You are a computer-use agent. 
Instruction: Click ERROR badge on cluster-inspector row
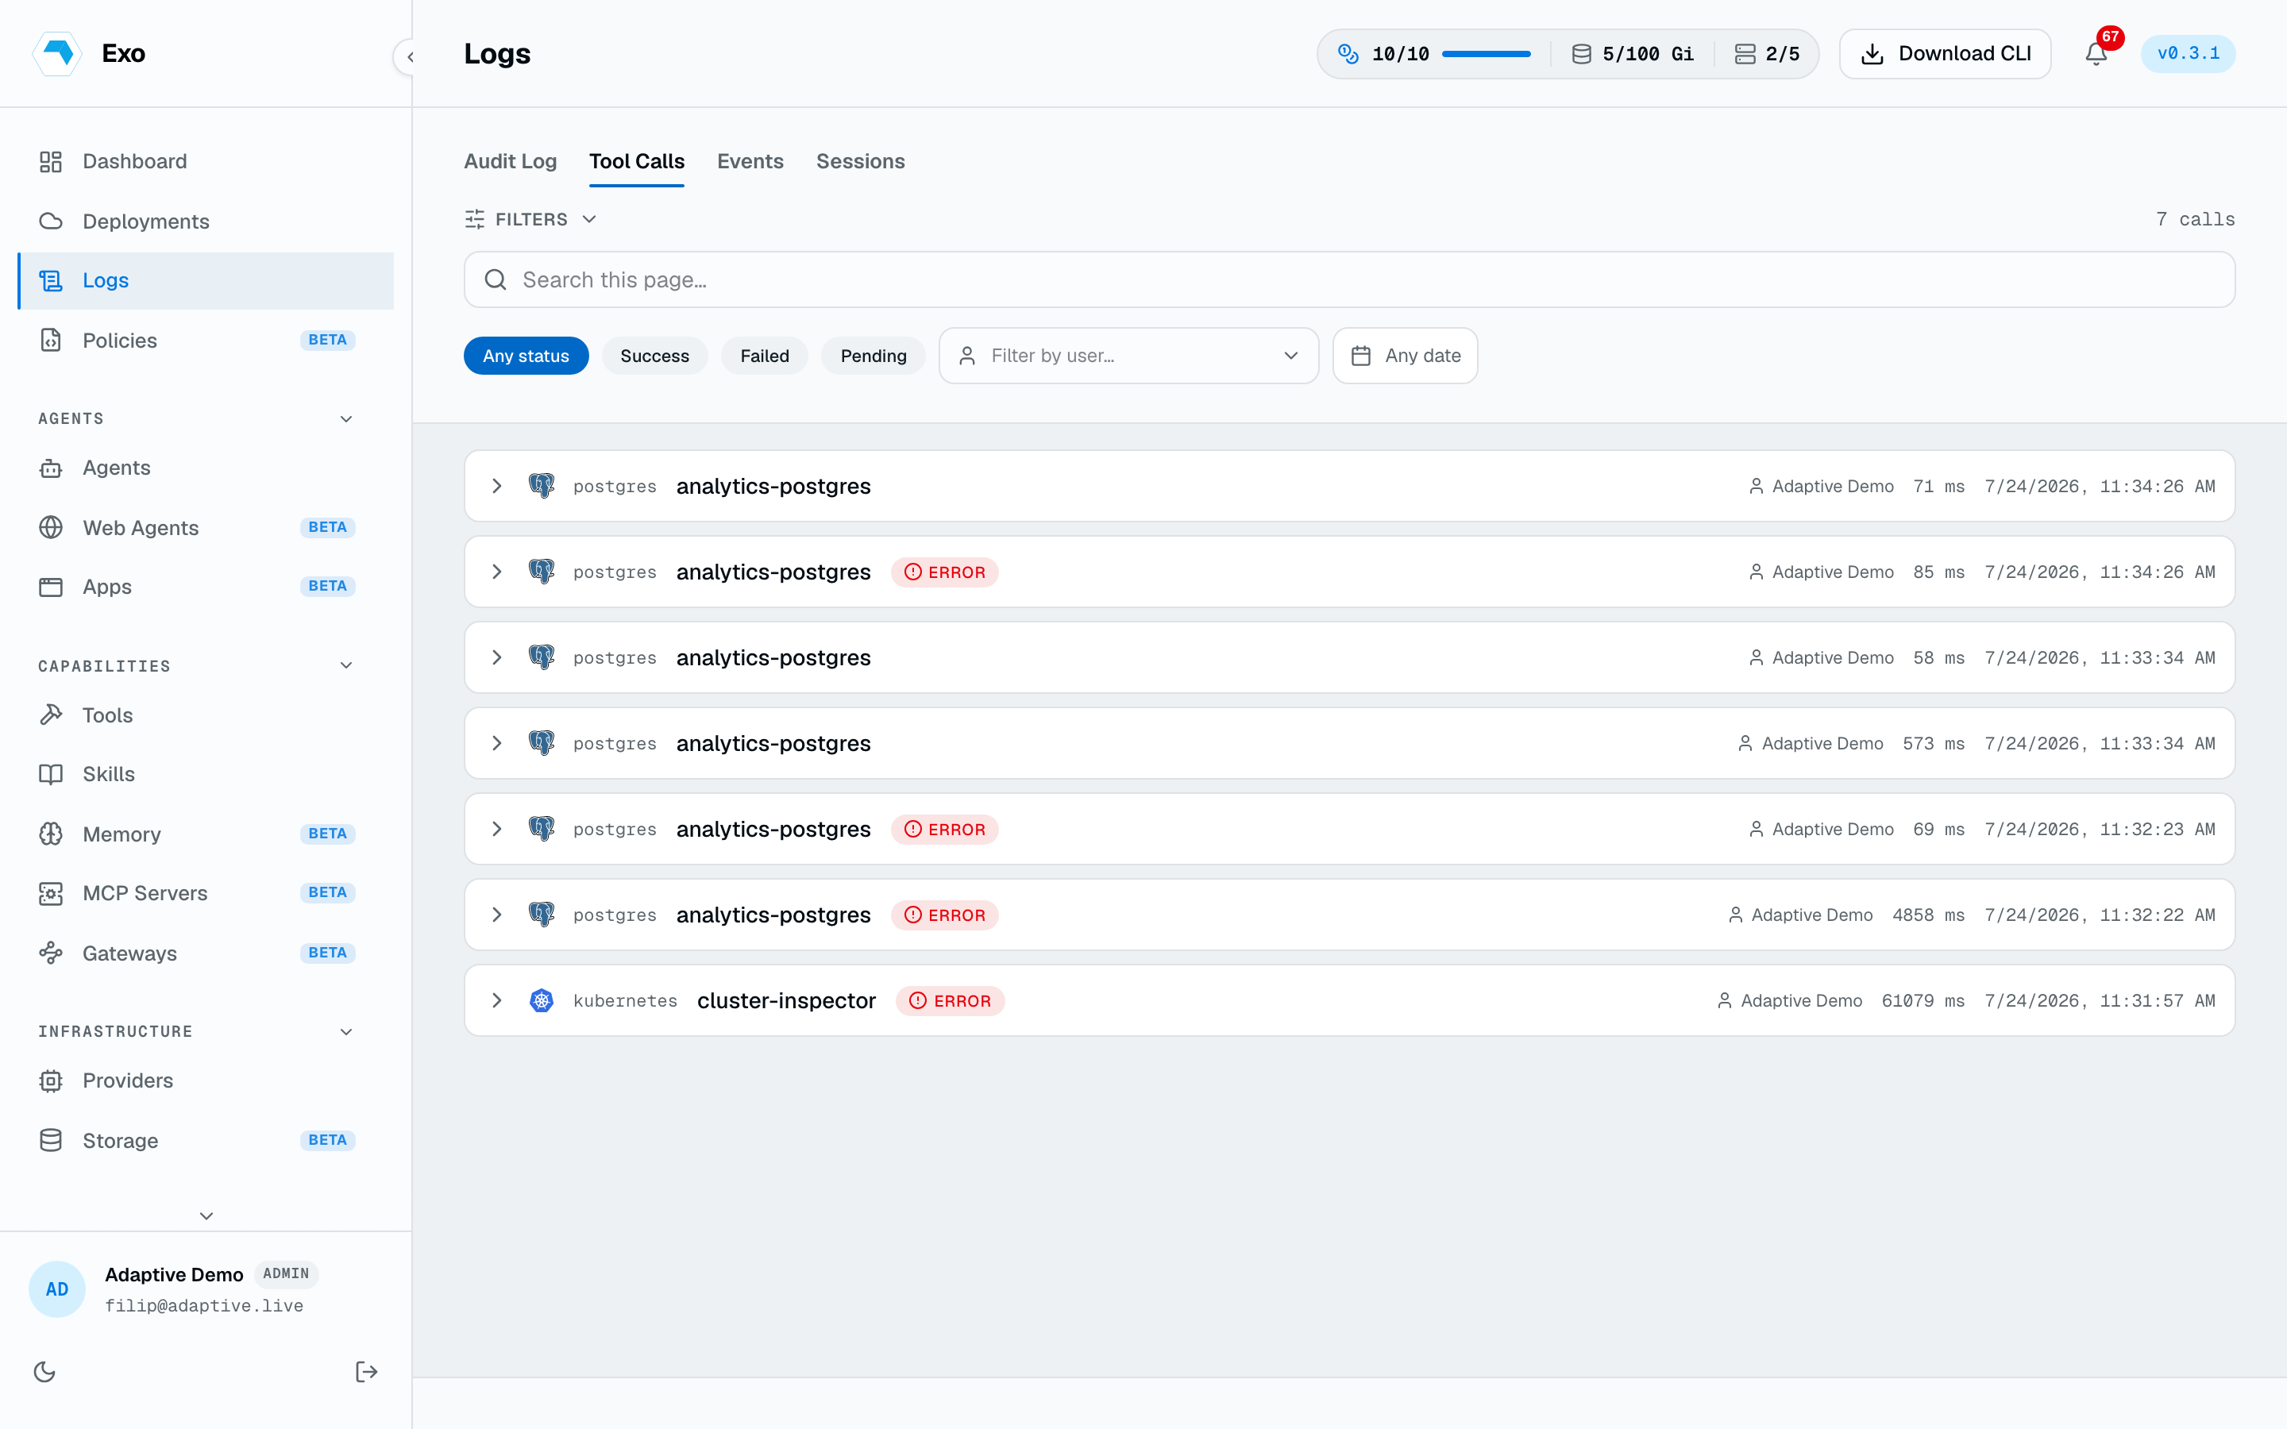950,1001
